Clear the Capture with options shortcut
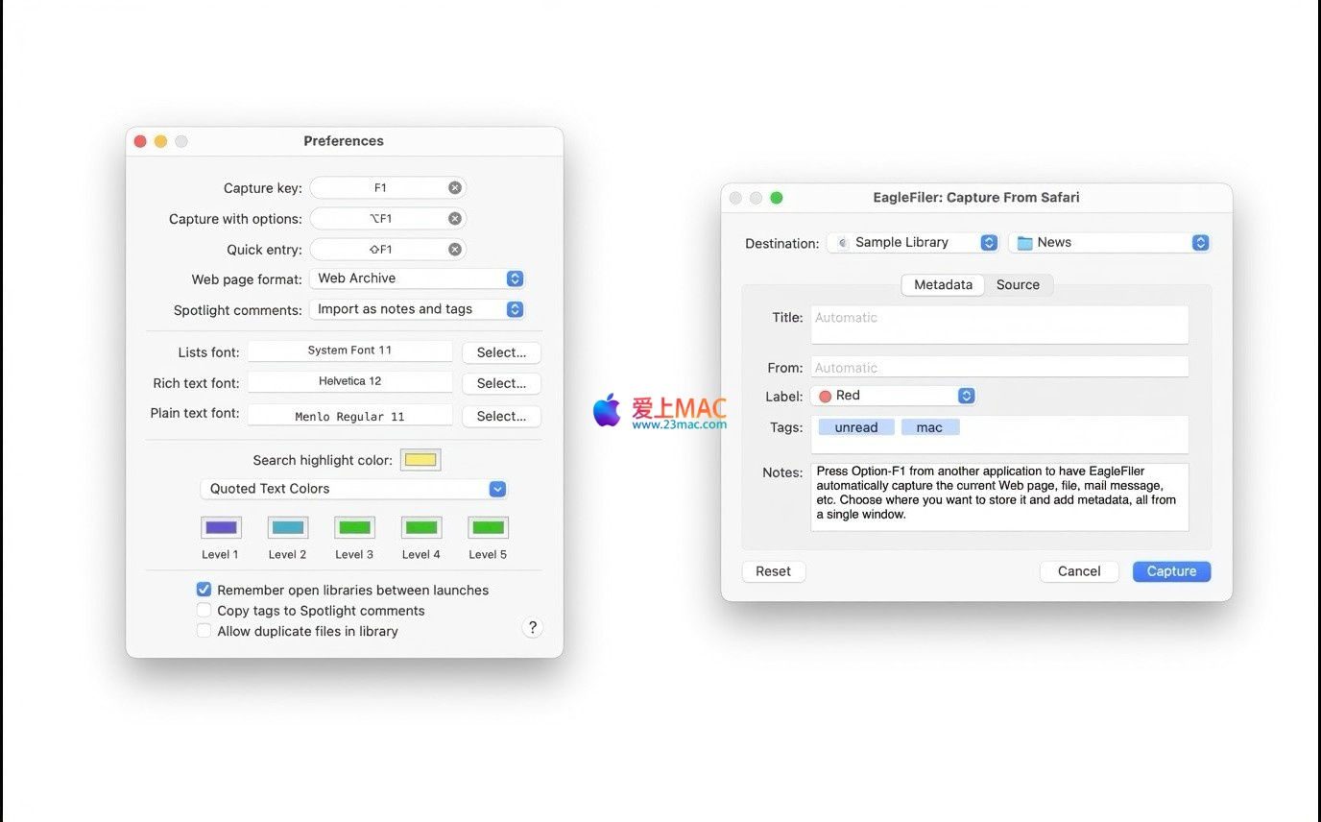Viewport: 1321px width, 822px height. [x=455, y=219]
